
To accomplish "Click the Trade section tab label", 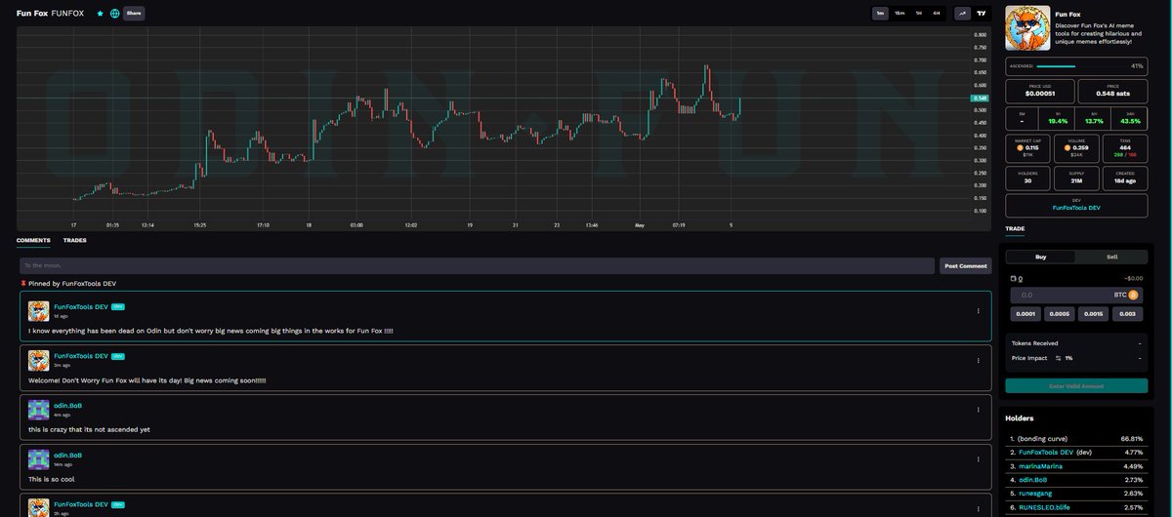I will [x=1016, y=229].
